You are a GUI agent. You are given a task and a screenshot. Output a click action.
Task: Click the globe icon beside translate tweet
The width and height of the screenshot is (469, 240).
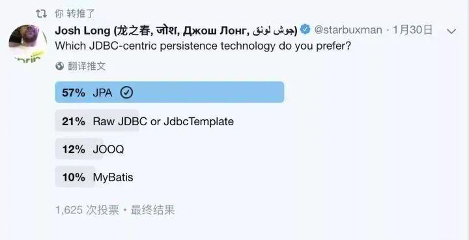tap(59, 66)
